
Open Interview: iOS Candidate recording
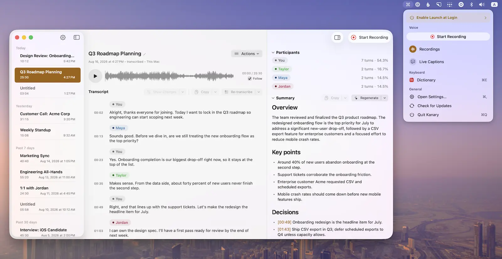48,232
